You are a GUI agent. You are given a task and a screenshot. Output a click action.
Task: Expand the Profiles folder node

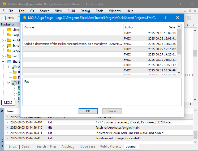tap(3, 40)
